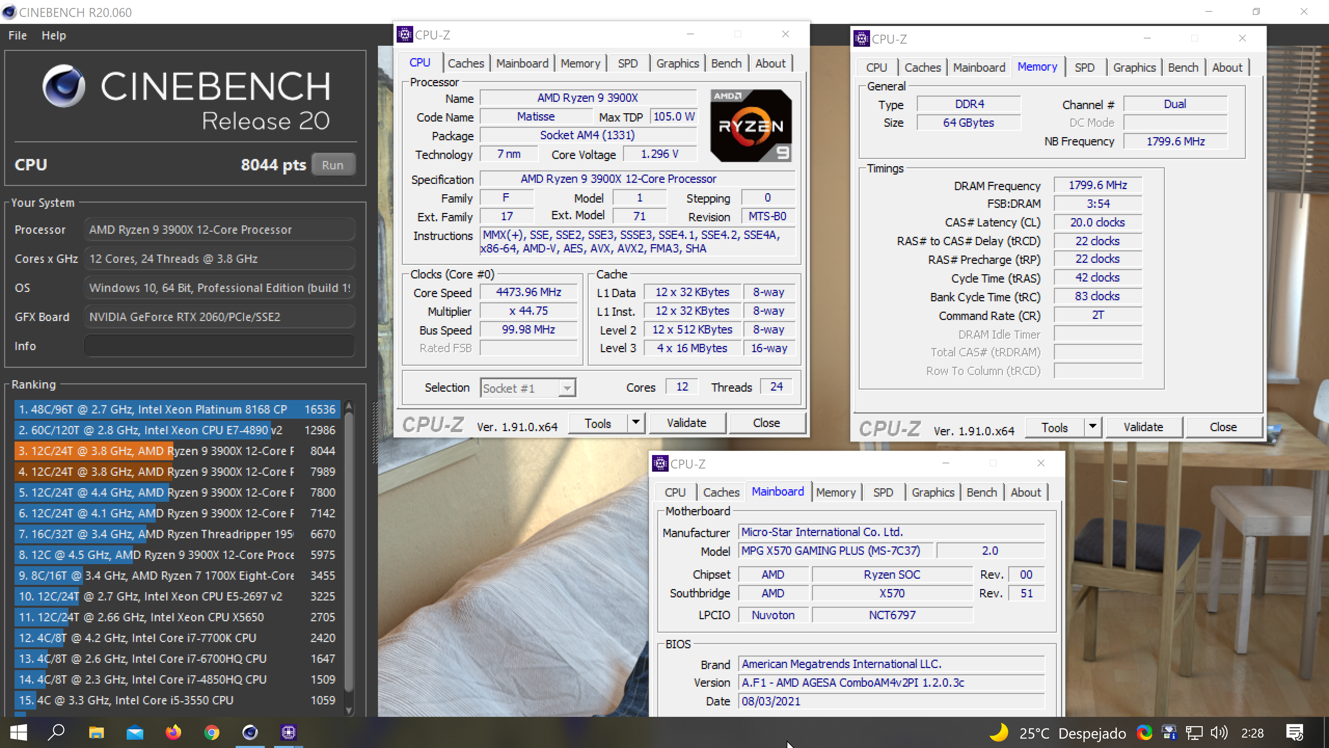Click the Processor name field in Cinebench

219,230
